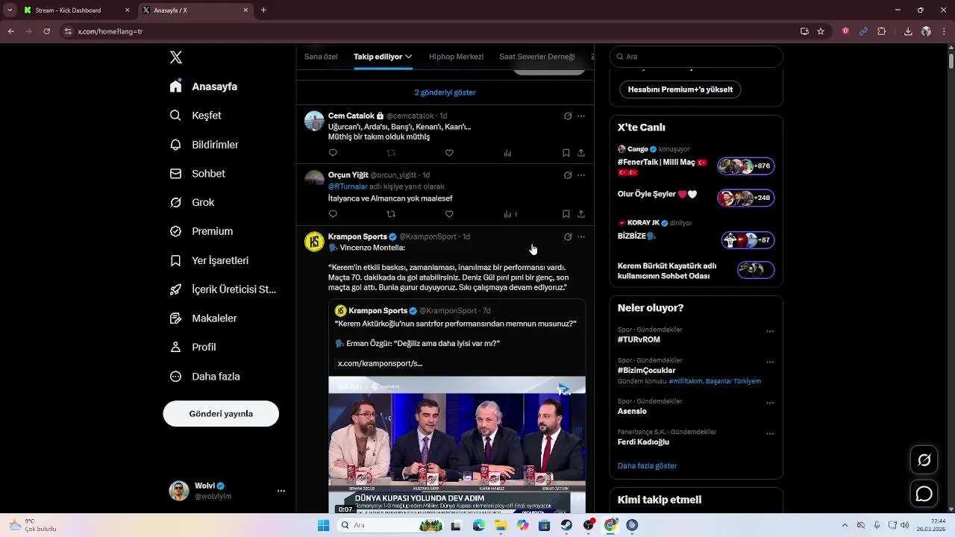Screen dimensions: 955x537
Task: Expand Takip ediyor tab dropdown arrow
Action: (x=409, y=57)
